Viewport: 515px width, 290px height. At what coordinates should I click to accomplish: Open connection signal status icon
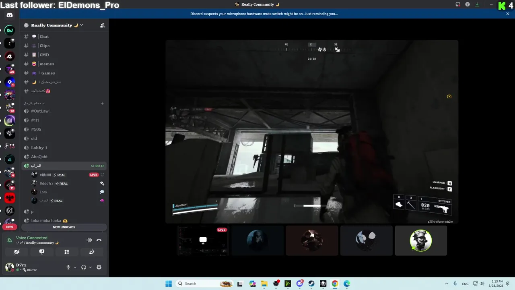pos(10,240)
